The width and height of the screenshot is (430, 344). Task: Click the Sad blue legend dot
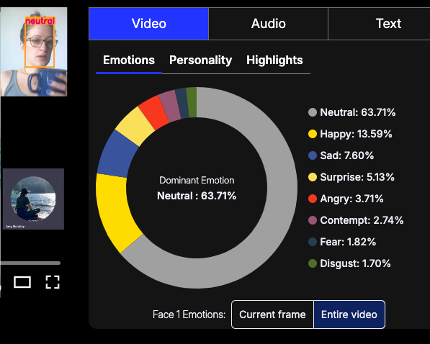point(313,155)
